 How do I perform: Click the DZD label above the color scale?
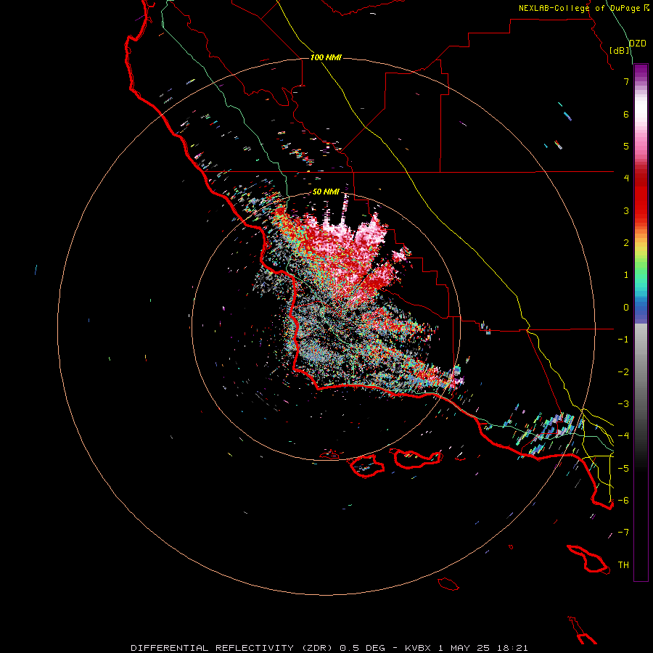(x=638, y=44)
